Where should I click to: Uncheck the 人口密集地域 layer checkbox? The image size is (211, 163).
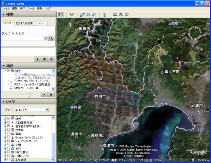click(x=9, y=122)
